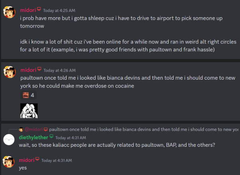Click the "Today at 4:25 AM" timestamp
This screenshot has width=240, height=175.
[x=59, y=11]
